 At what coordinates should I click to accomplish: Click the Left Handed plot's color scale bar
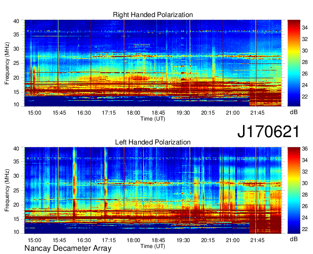(294, 190)
